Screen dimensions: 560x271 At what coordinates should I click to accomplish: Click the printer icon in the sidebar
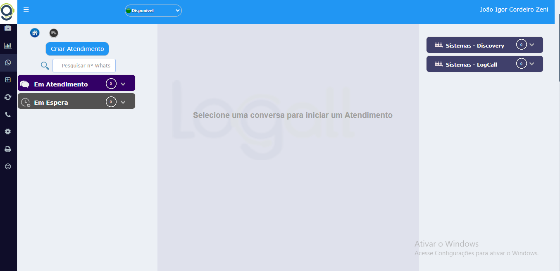point(8,149)
